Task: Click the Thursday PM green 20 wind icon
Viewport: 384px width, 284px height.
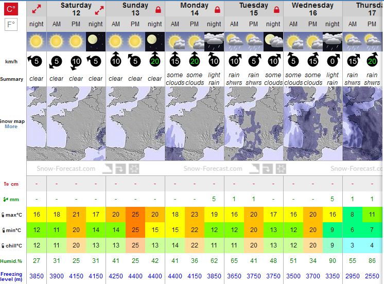Action: pos(372,60)
